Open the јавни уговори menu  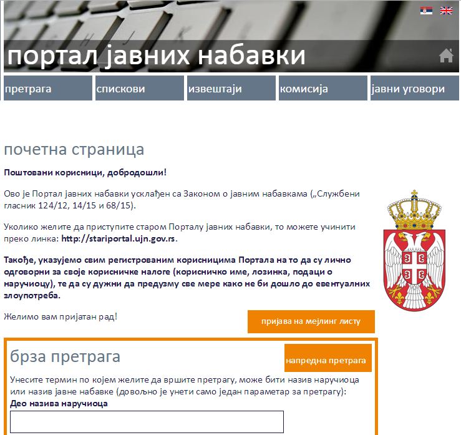pos(415,88)
